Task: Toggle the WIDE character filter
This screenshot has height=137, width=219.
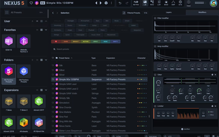Action: tap(105, 41)
